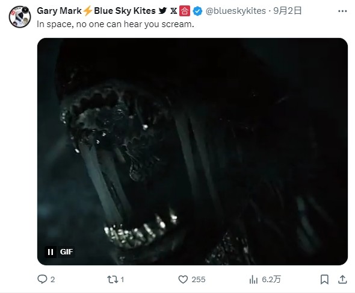The width and height of the screenshot is (355, 293).
Task: Bookmark this tweet
Action: [324, 279]
